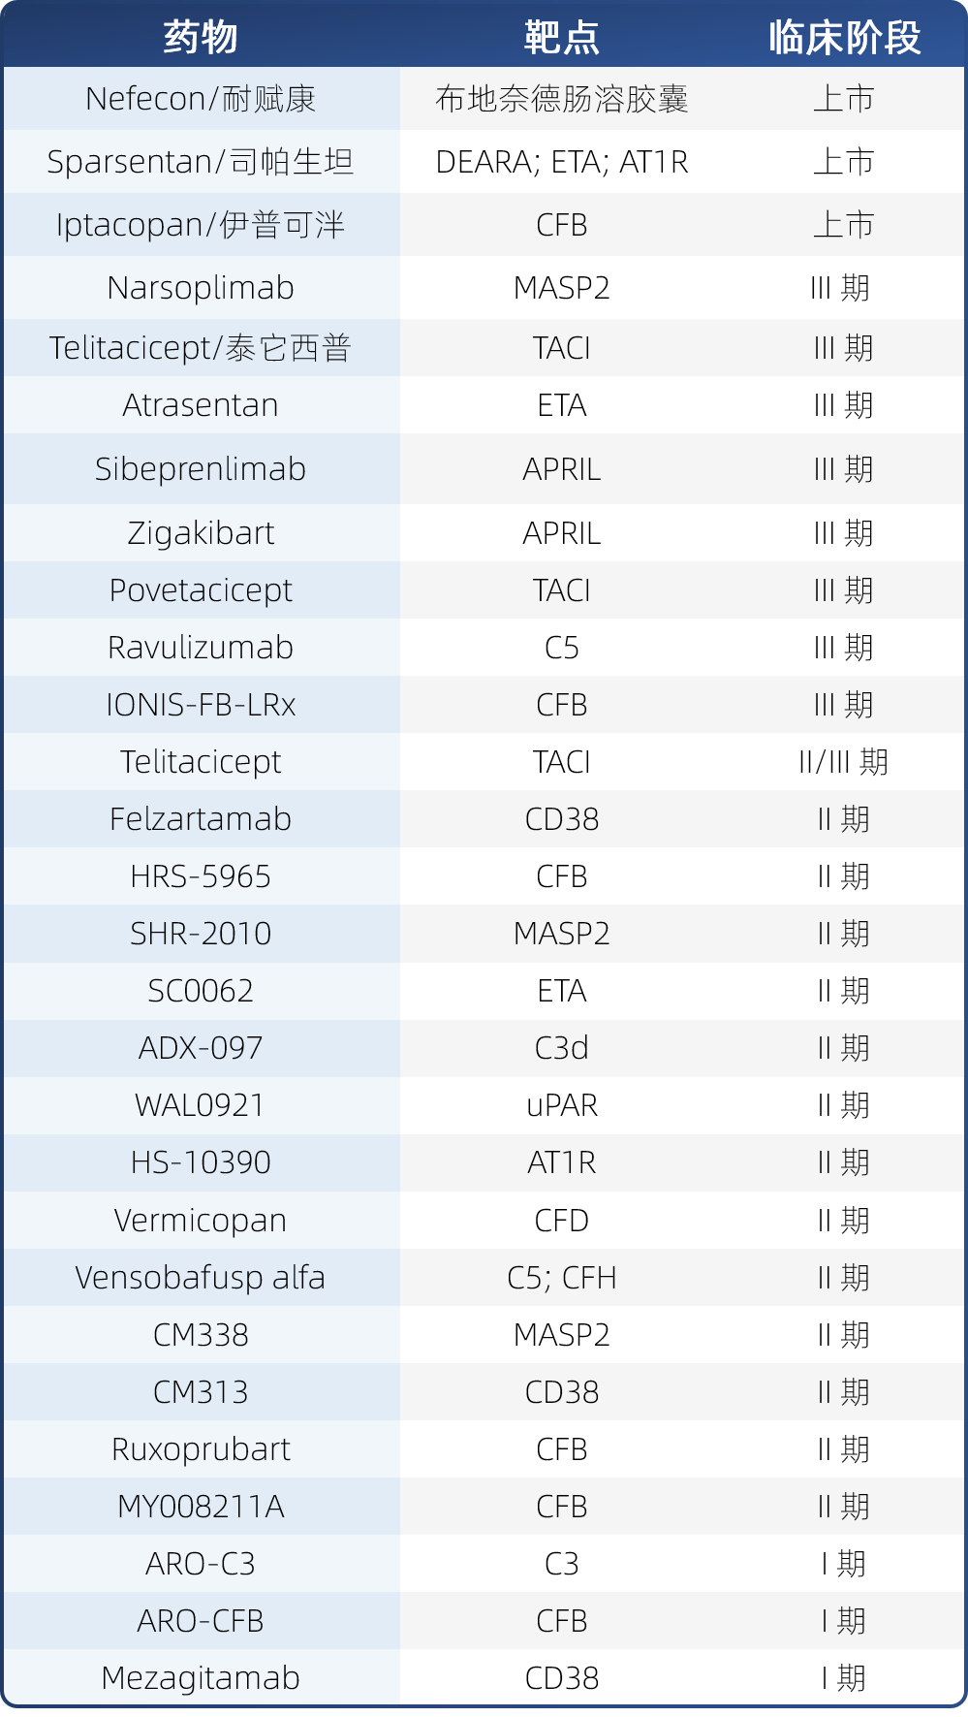
Task: Select the C3d target cell
Action: click(561, 1048)
